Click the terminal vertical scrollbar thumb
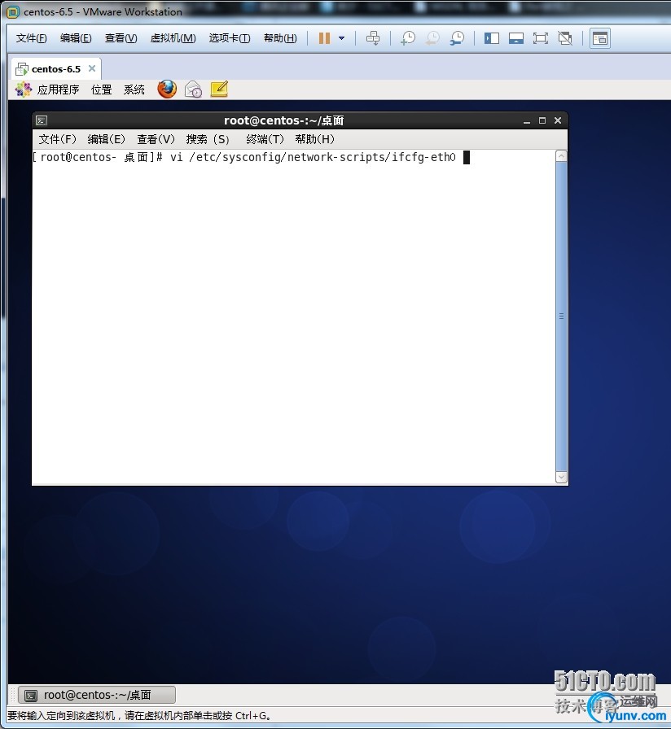The image size is (671, 729). tap(562, 316)
